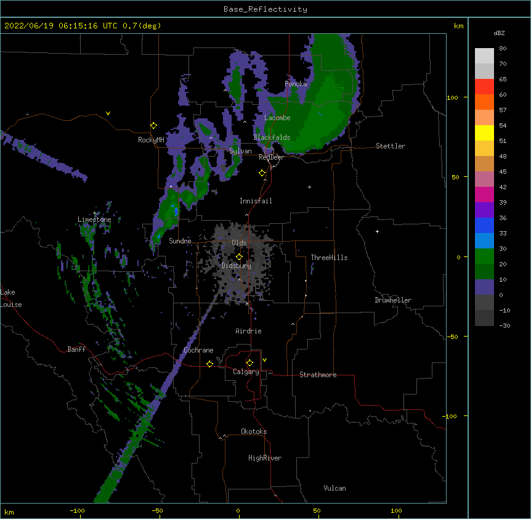
Task: Click the Sylvan town label
Action: [240, 151]
